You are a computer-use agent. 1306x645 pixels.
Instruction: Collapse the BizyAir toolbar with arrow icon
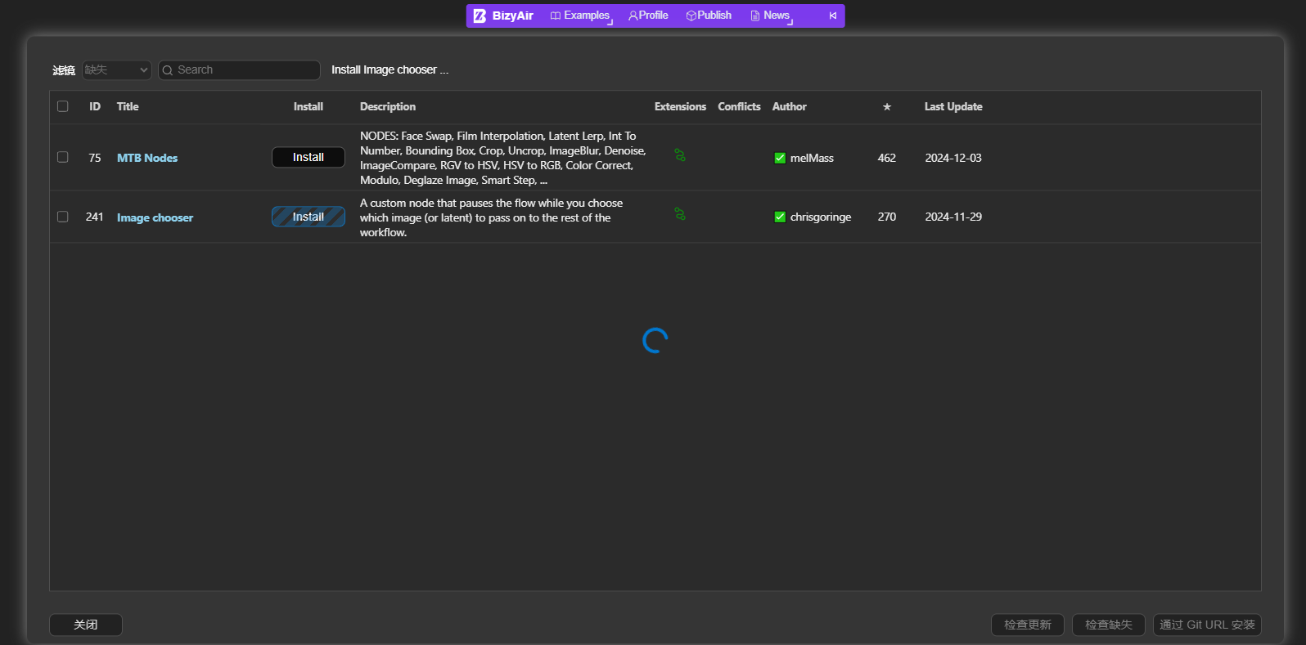click(832, 16)
